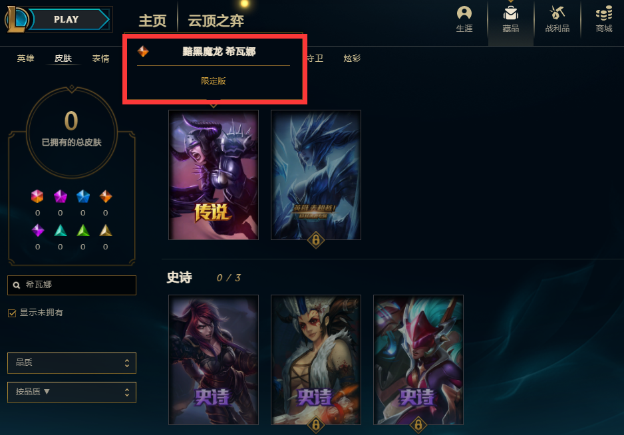Open 云顶之弈 from the top navigation
This screenshot has width=624, height=435.
[216, 21]
